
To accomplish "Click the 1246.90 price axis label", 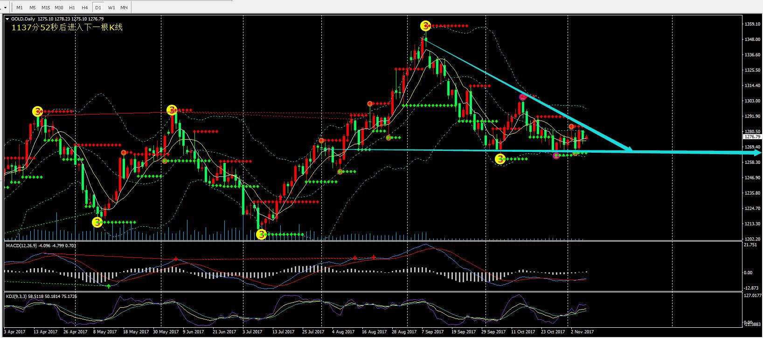I will point(752,178).
